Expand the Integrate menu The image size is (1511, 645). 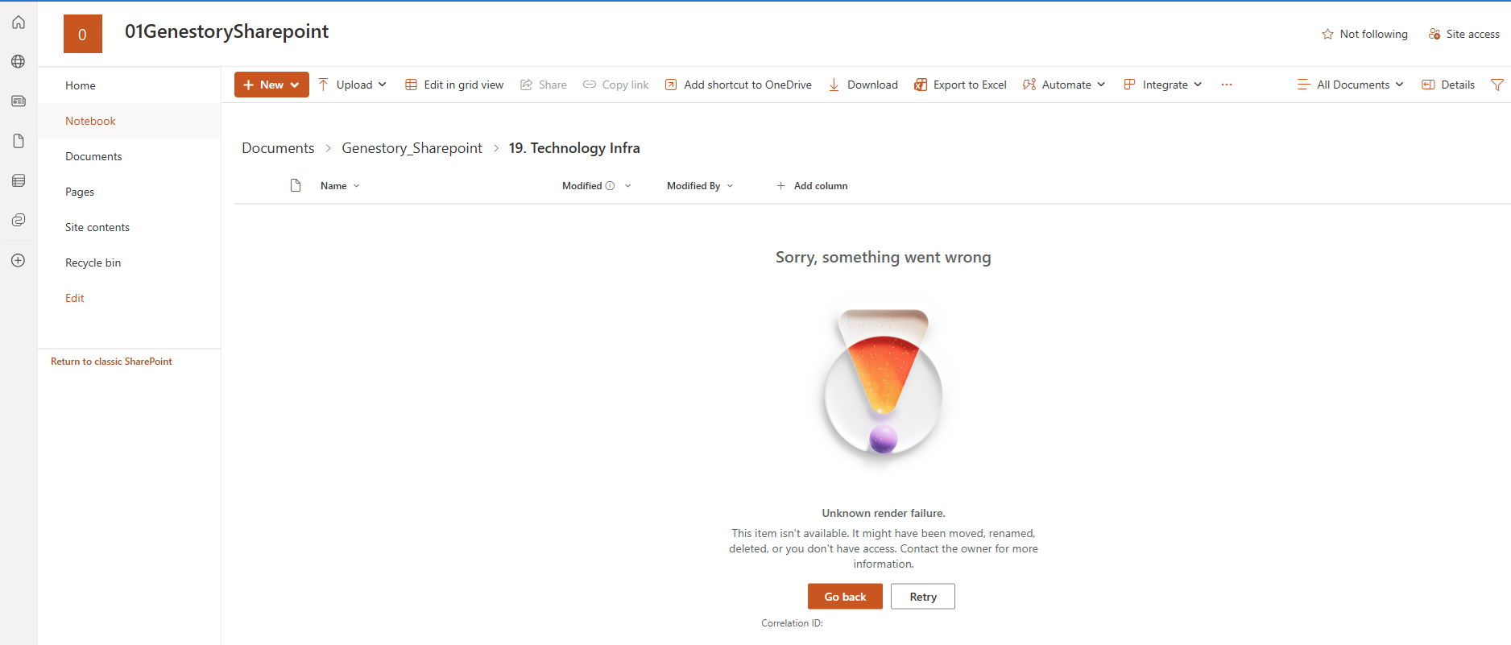coord(1163,85)
